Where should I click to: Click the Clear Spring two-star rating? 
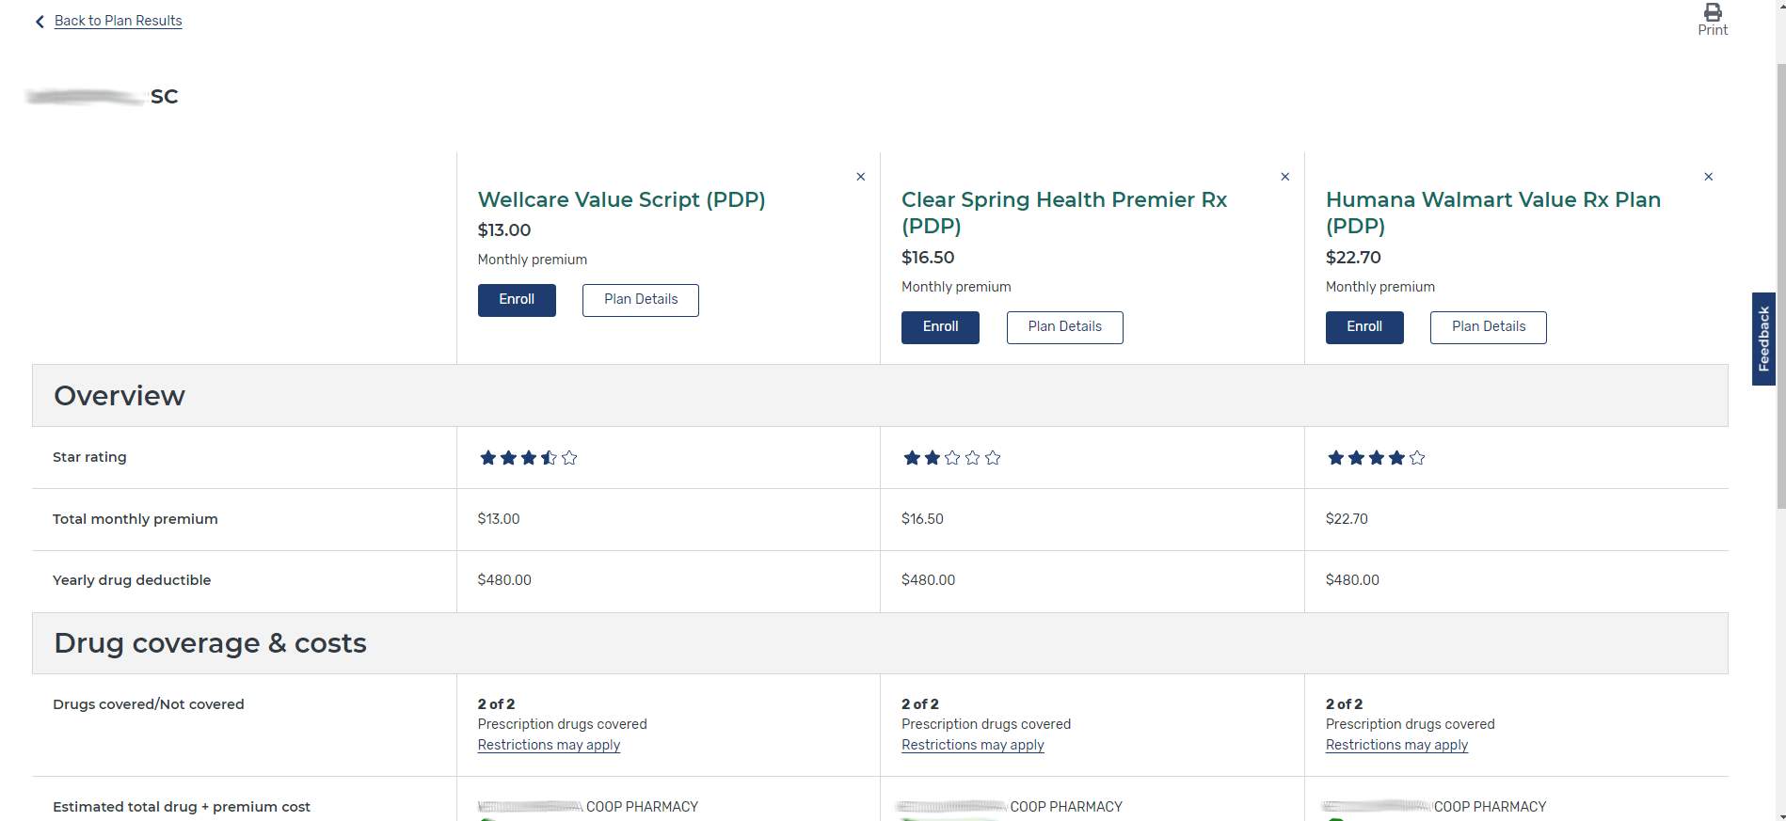pos(950,457)
